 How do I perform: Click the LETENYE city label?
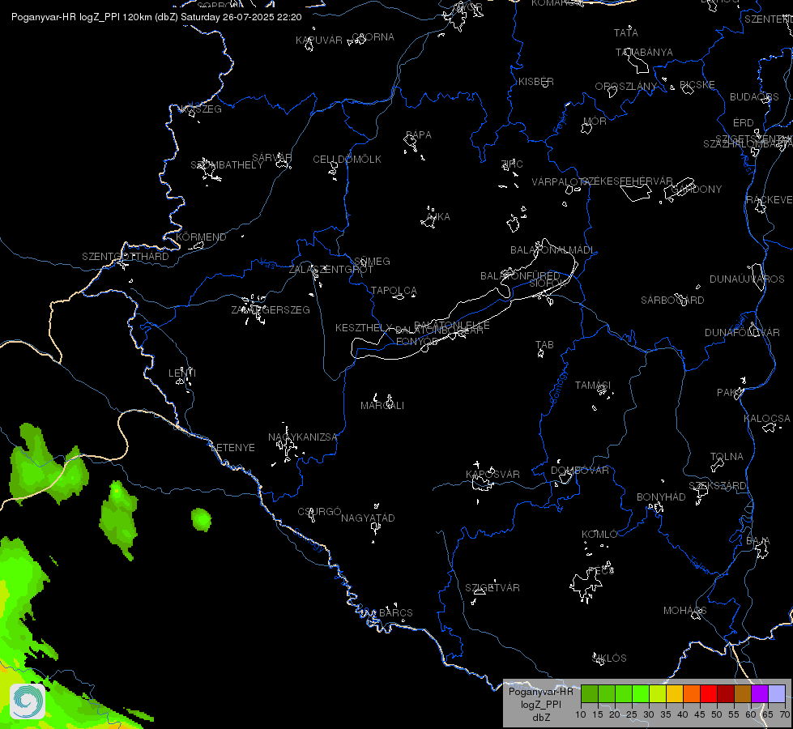(232, 448)
